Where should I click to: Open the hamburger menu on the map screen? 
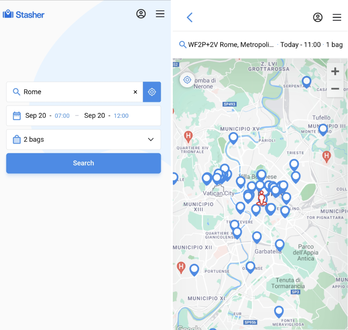[x=337, y=17]
